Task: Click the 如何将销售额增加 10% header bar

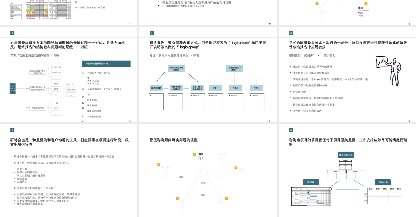Action: click(x=106, y=64)
